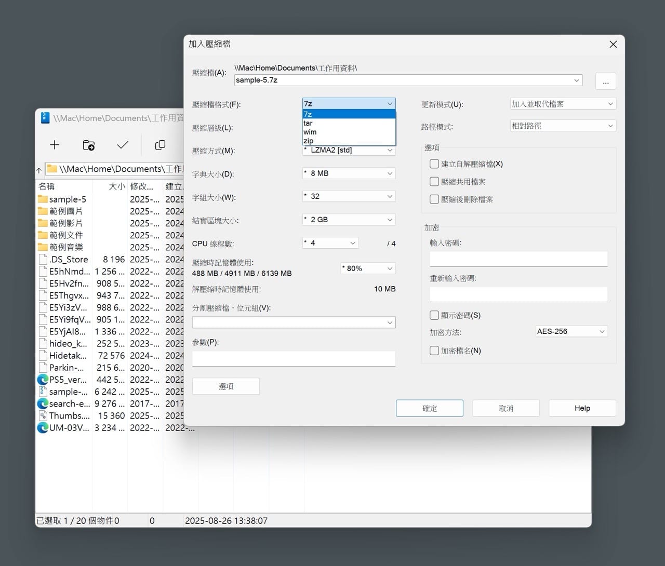Sort by 名稱 column header
The width and height of the screenshot is (665, 566).
64,186
